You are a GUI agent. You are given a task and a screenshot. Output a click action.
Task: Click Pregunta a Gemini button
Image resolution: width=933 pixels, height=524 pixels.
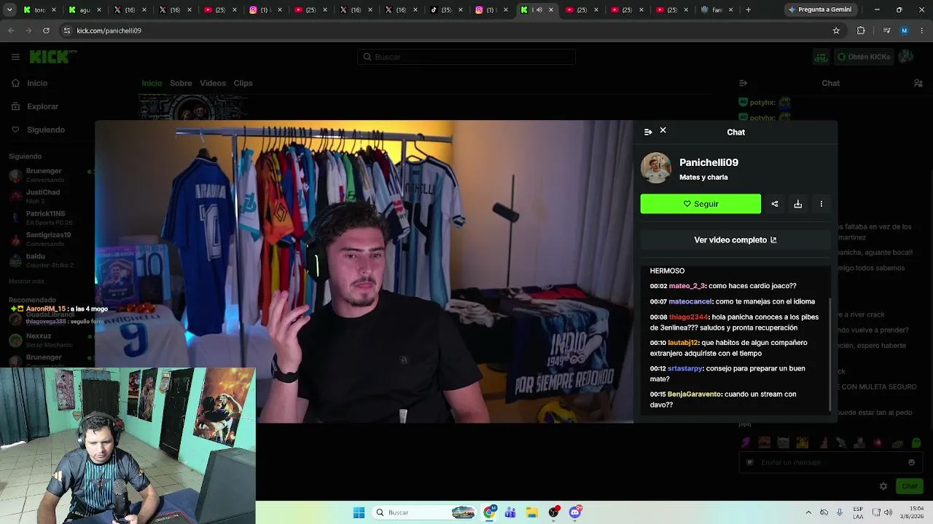point(820,9)
